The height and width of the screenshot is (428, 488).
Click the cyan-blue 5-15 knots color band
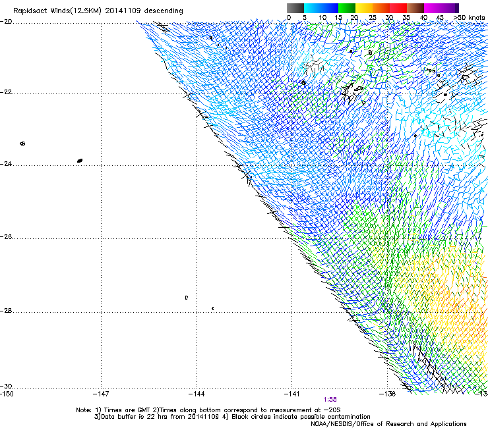point(321,8)
